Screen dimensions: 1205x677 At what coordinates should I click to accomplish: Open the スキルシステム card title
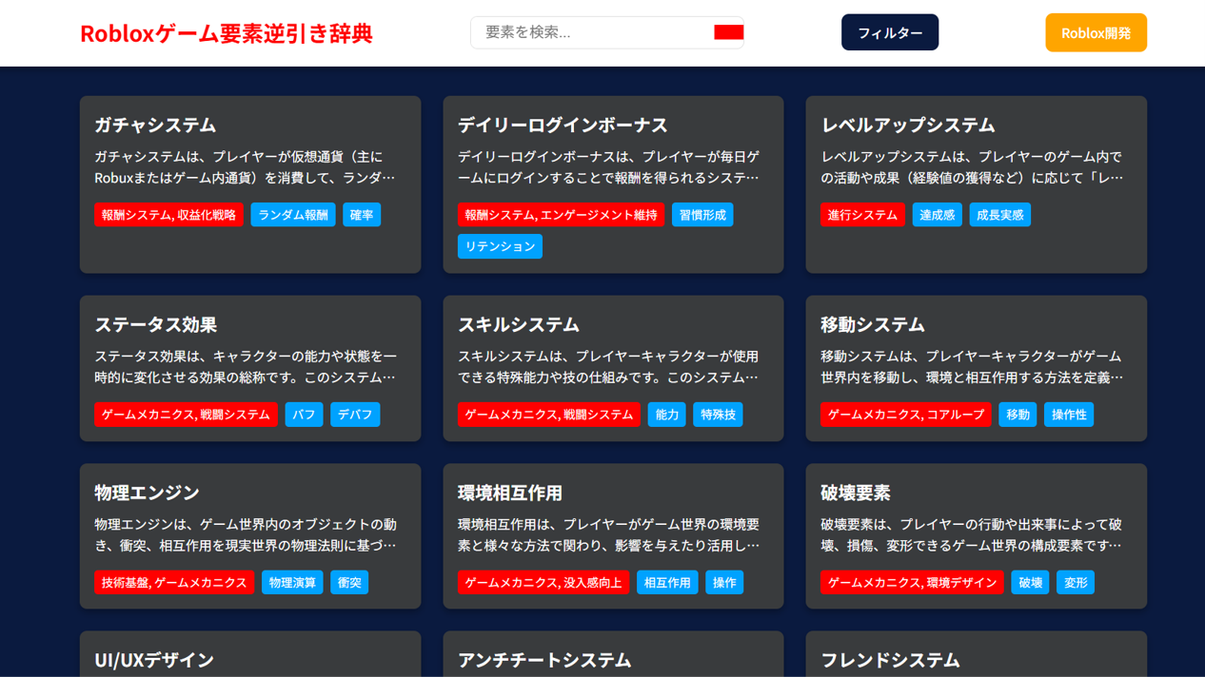tap(518, 324)
